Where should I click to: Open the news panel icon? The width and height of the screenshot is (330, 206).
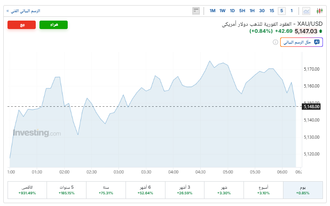(x=196, y=11)
